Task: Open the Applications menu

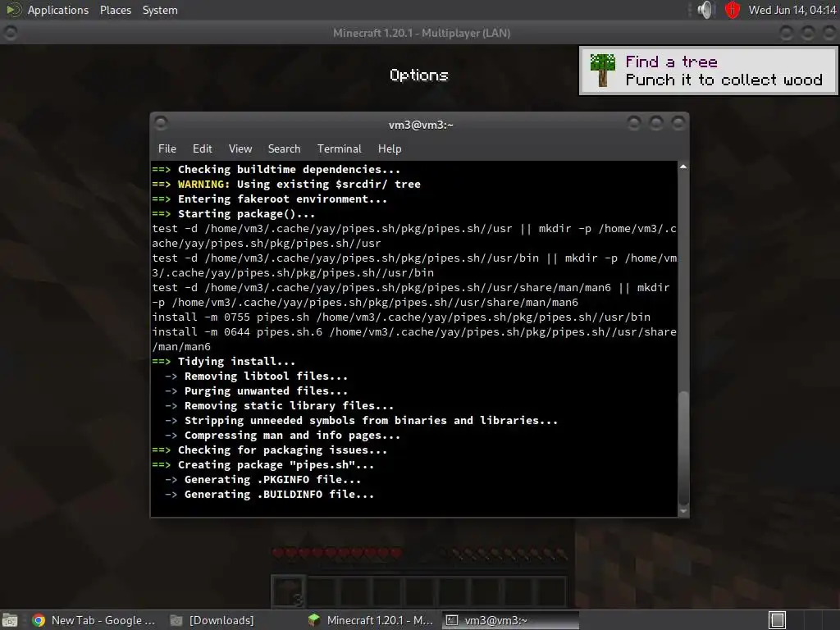Action: [x=58, y=10]
